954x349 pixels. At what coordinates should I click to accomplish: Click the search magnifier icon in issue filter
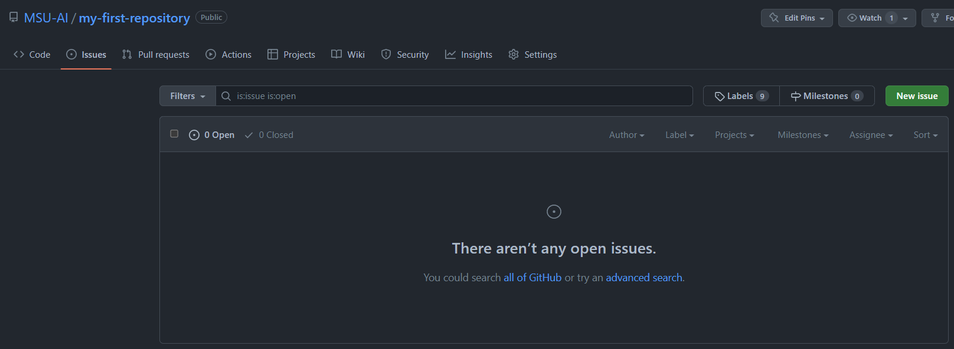(x=226, y=96)
